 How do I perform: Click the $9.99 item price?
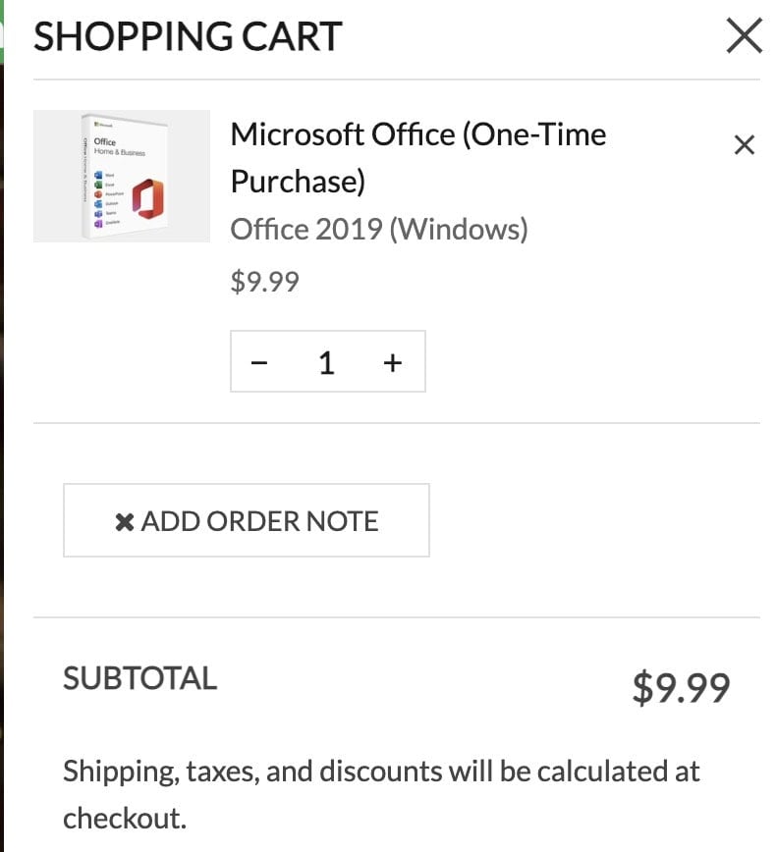point(264,283)
